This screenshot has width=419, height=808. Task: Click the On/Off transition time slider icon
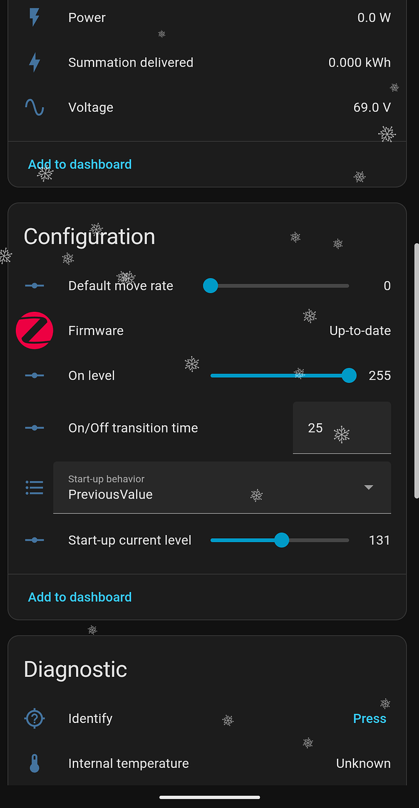click(35, 428)
